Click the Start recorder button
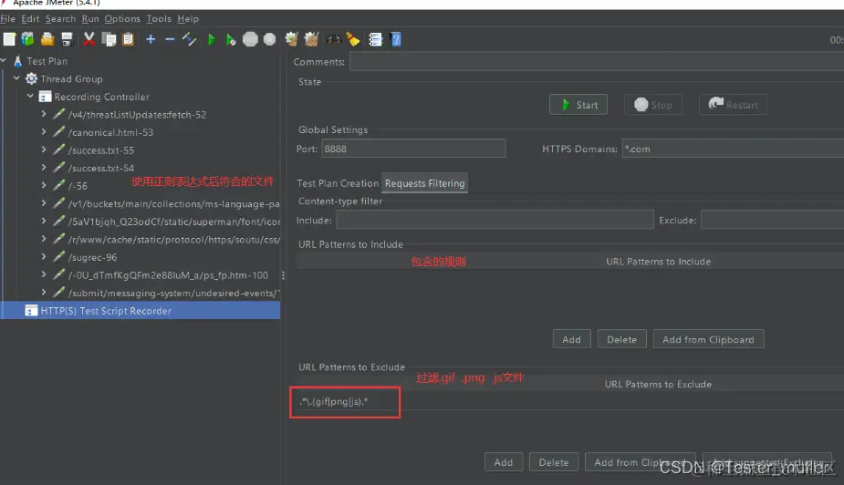Image resolution: width=844 pixels, height=485 pixels. click(578, 105)
